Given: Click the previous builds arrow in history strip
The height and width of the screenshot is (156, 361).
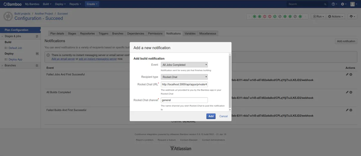Looking at the screenshot, I should pos(250,16).
